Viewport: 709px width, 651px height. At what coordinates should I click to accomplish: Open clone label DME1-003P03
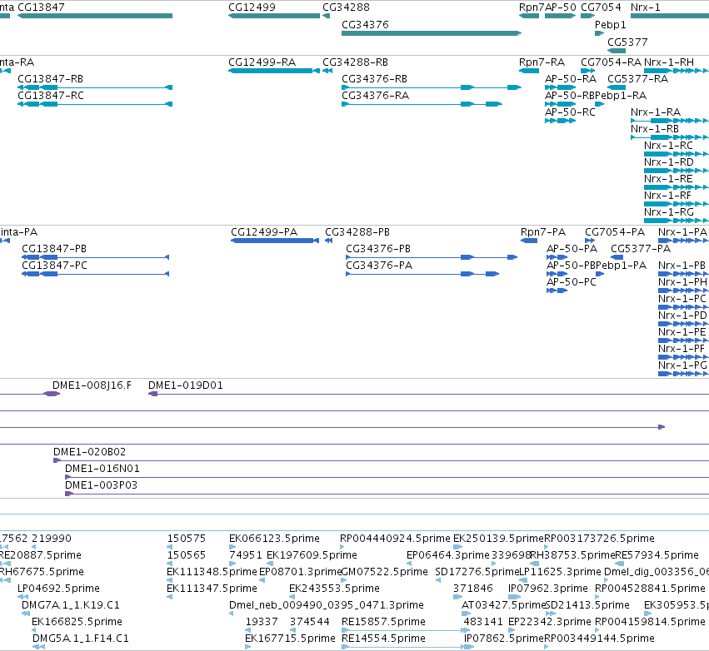click(x=102, y=485)
